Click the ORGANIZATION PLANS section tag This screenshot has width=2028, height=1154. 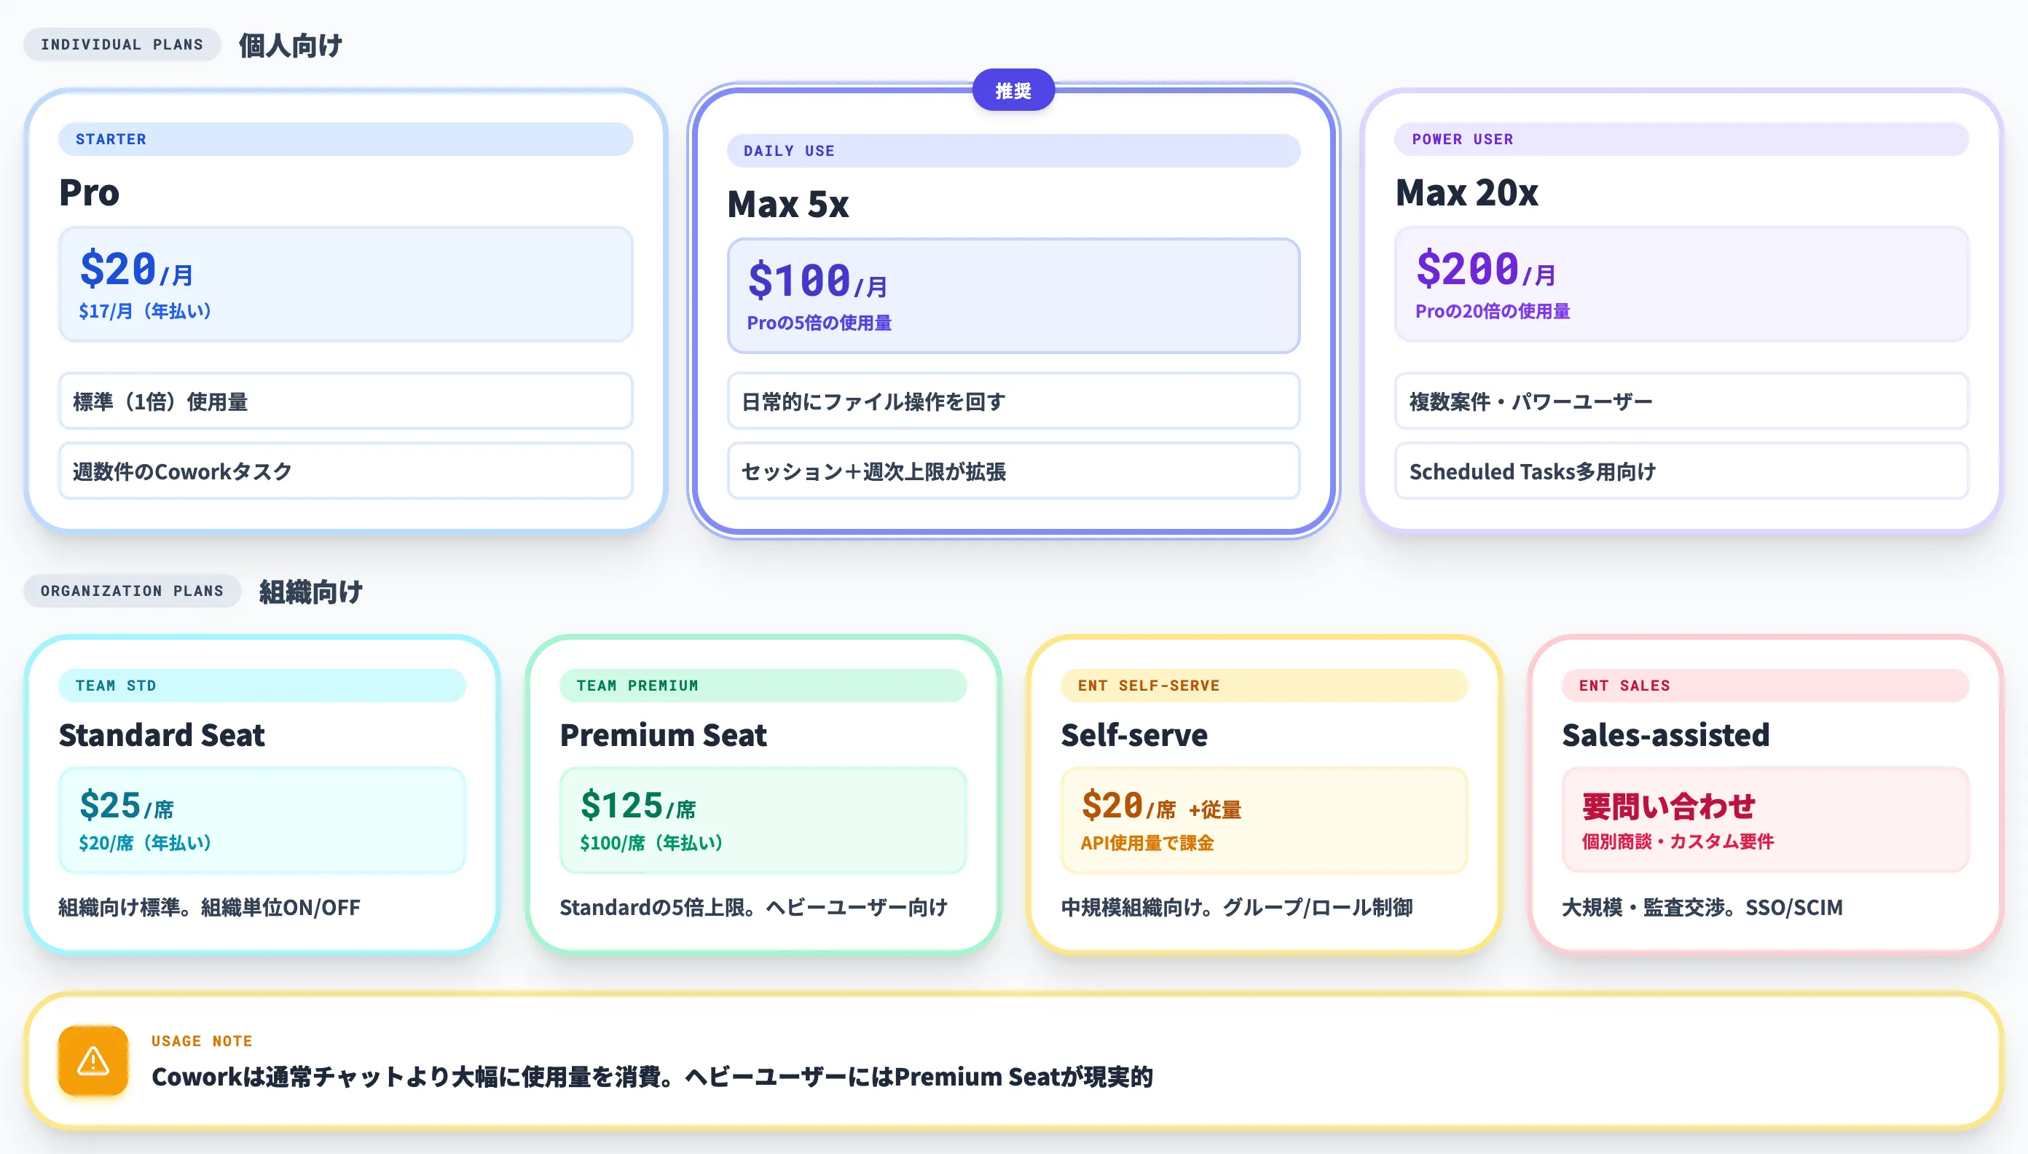pyautogui.click(x=133, y=590)
